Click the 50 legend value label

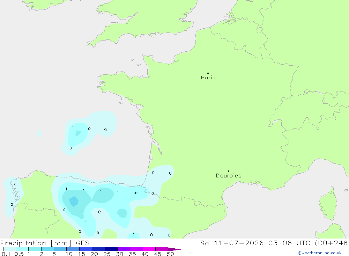click(x=170, y=254)
